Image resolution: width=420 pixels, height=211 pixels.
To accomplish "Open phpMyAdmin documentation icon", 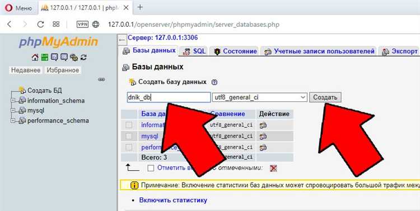I will click(x=54, y=57).
